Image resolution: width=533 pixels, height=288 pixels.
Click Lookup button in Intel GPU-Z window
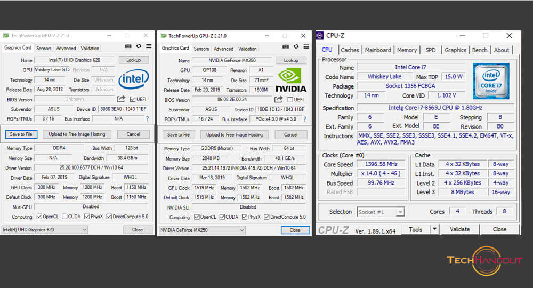[x=134, y=60]
